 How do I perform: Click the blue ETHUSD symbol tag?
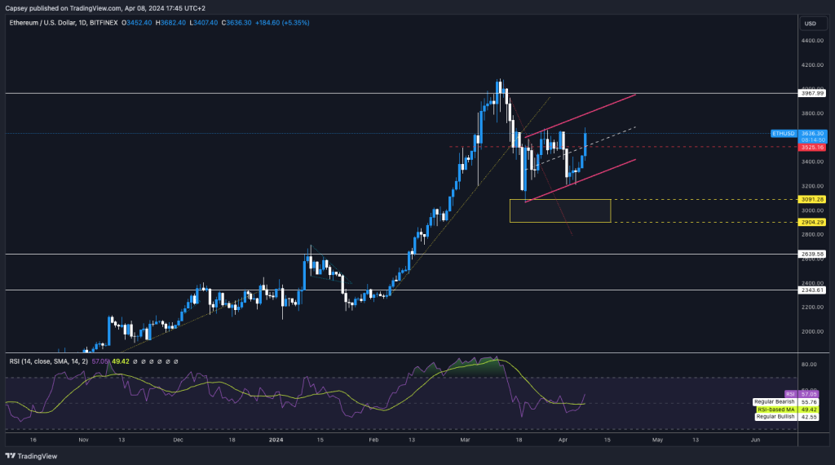click(784, 133)
